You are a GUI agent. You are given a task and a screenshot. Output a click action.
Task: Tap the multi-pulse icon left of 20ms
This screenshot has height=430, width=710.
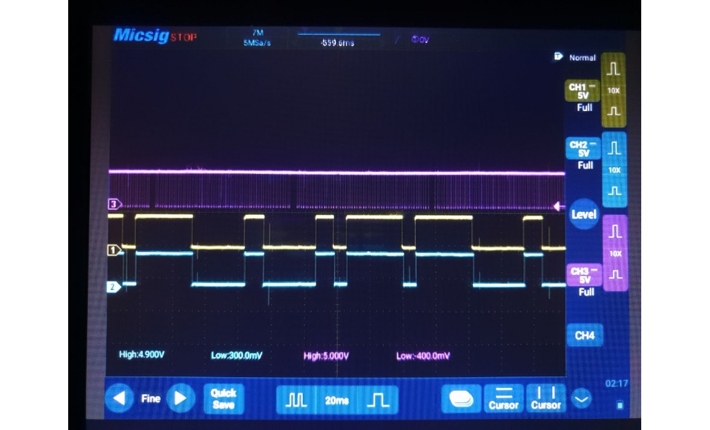[x=296, y=400]
